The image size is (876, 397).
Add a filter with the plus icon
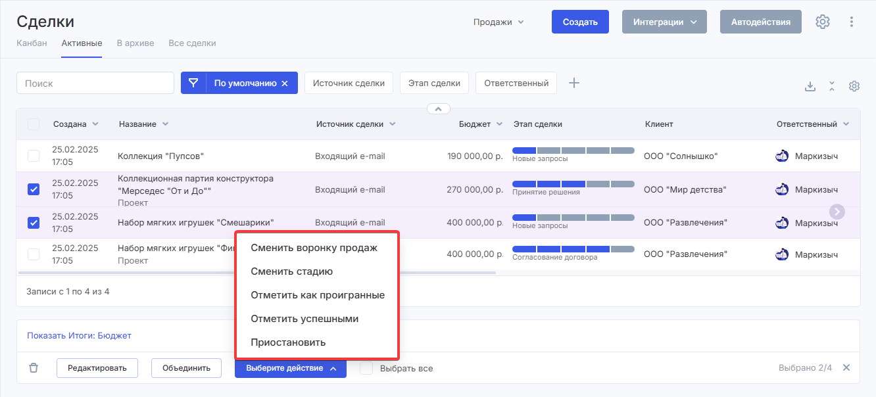(x=574, y=83)
